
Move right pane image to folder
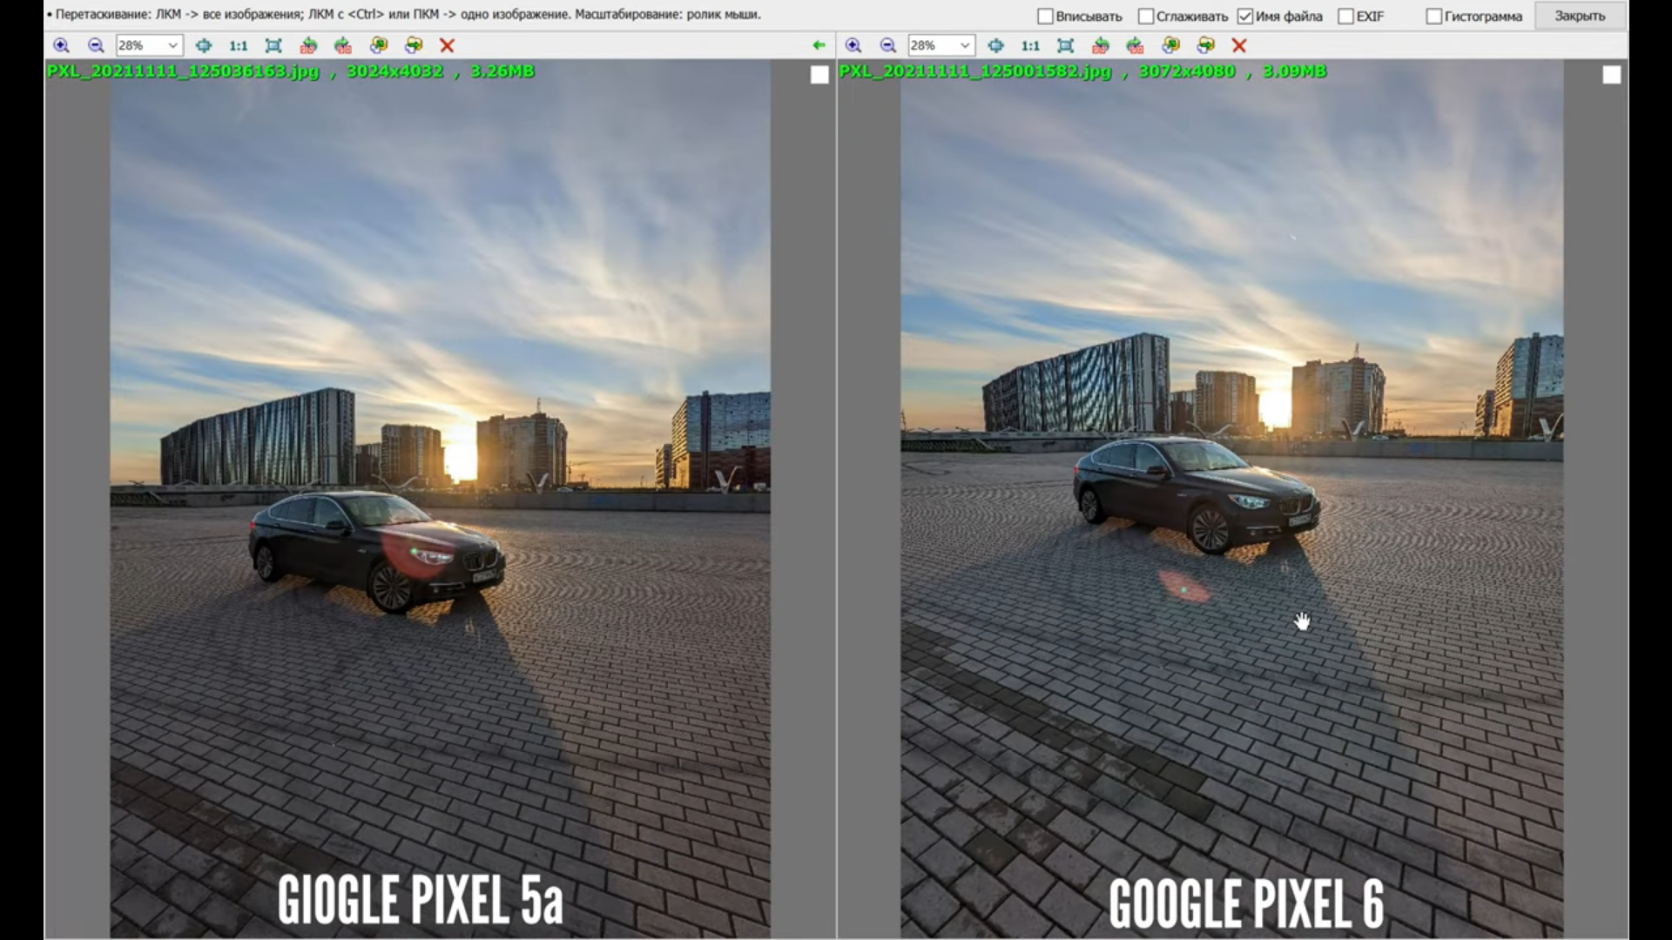pos(1206,45)
